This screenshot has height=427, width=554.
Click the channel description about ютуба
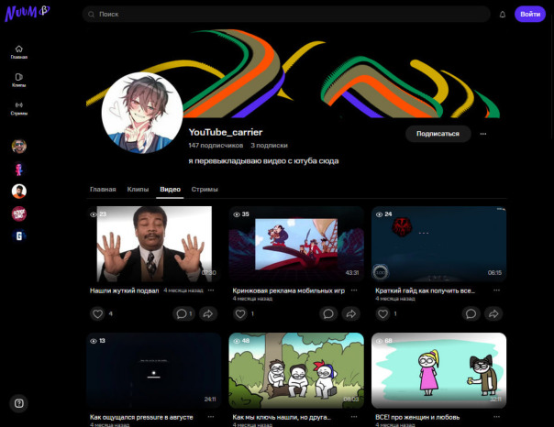click(263, 161)
